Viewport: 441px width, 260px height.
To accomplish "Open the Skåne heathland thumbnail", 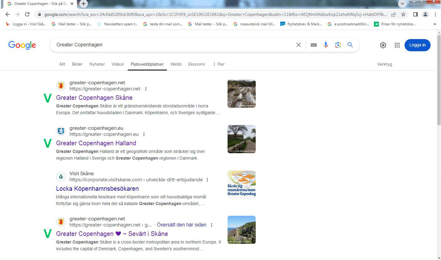I will pos(242,94).
